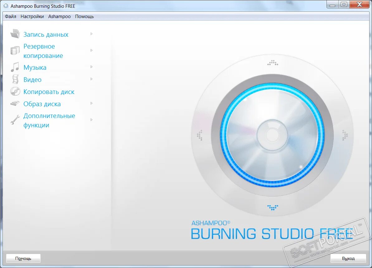The width and height of the screenshot is (372, 268).
Task: Expand the Запись данных submenu arrow
Action: 91,34
